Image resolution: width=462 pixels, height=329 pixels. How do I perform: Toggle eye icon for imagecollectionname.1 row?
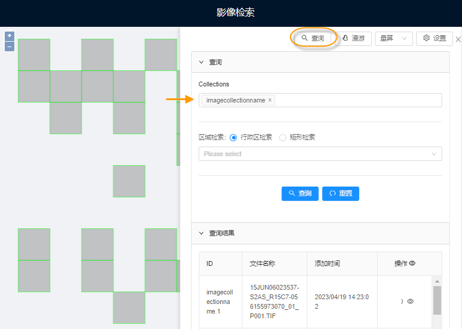point(410,302)
